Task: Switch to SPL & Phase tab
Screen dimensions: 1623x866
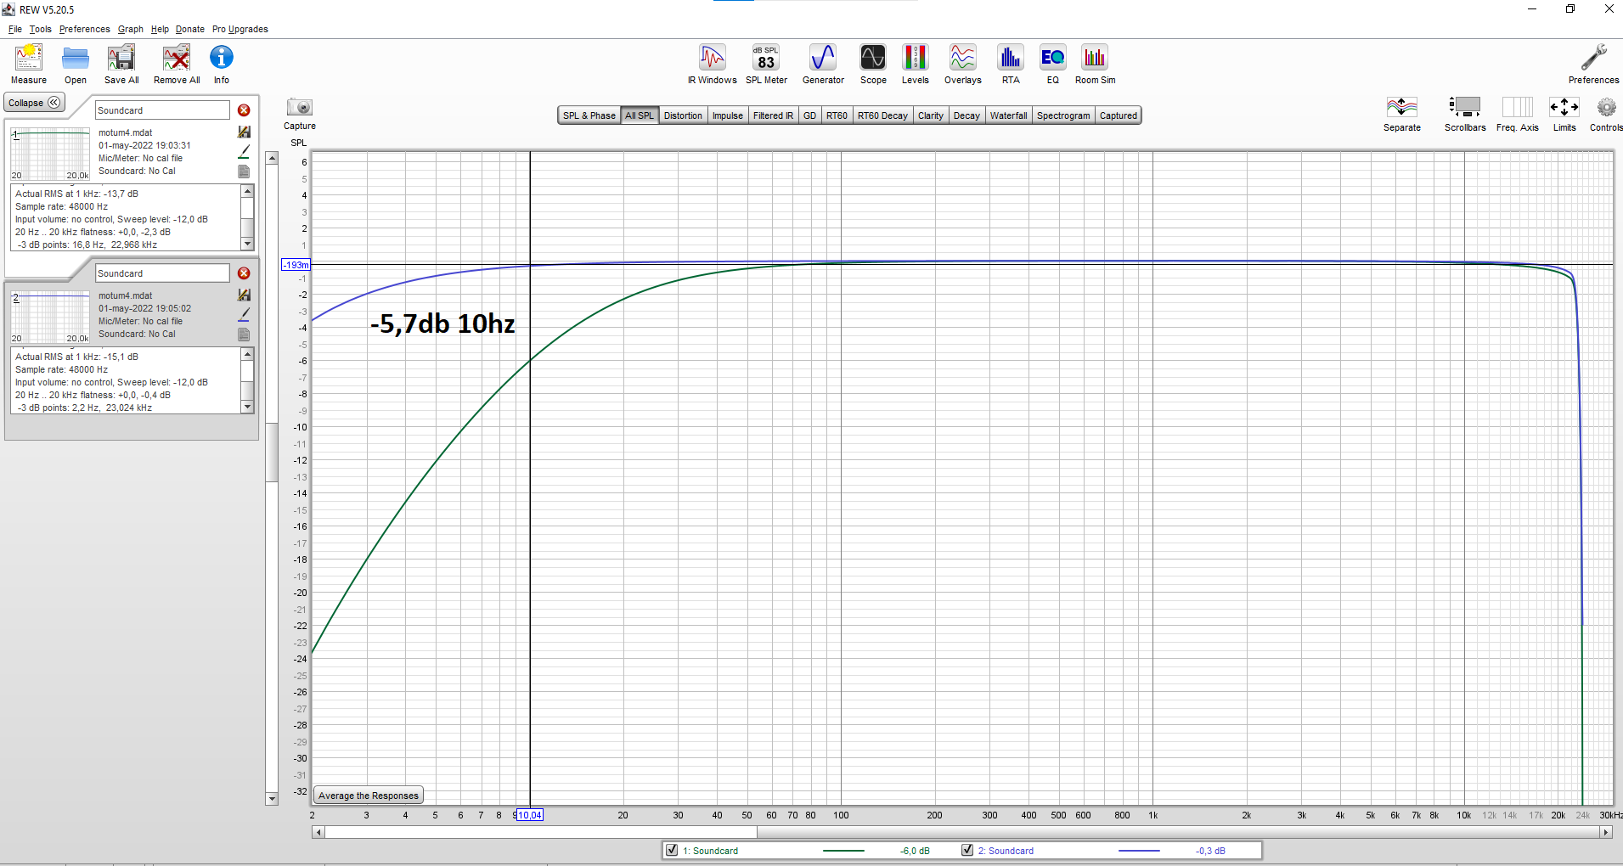Action: point(589,115)
